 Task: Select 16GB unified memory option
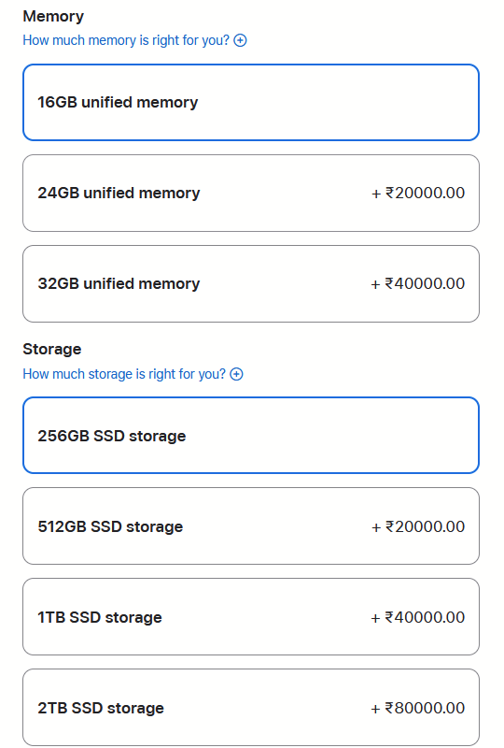[251, 103]
